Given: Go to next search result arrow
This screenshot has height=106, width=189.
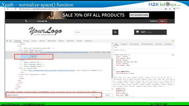Looking at the screenshot, I should (100, 95).
